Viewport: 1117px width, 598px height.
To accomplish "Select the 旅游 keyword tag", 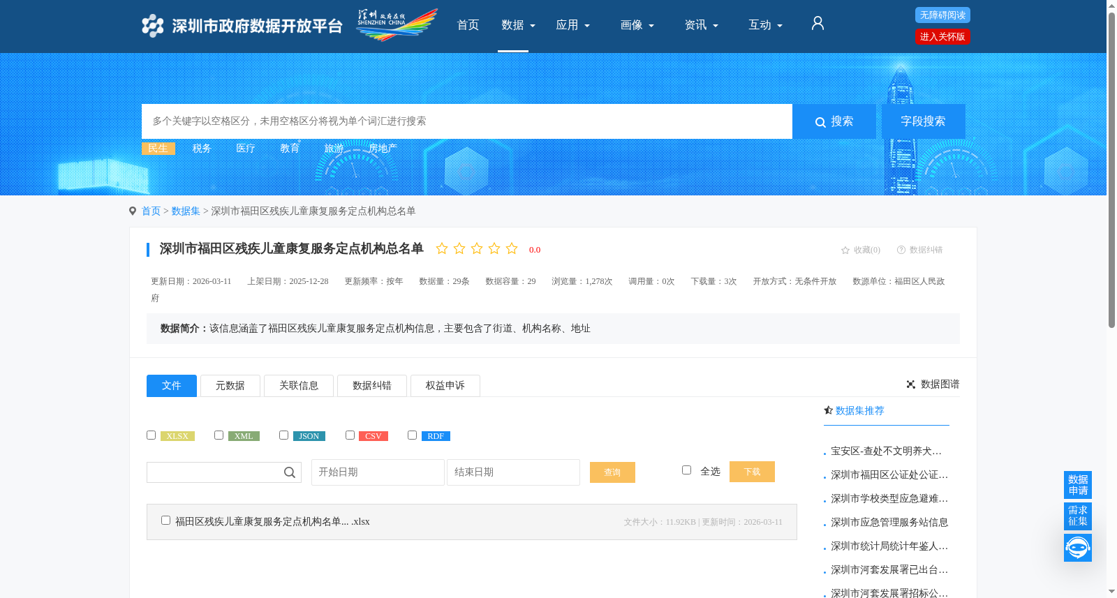I will (334, 148).
